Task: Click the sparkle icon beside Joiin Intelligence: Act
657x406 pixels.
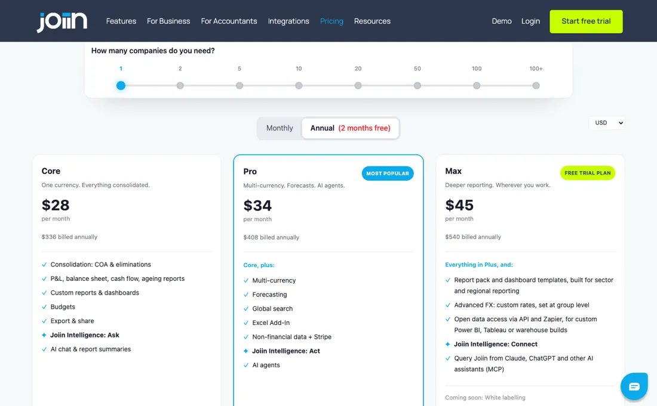Action: pyautogui.click(x=246, y=351)
